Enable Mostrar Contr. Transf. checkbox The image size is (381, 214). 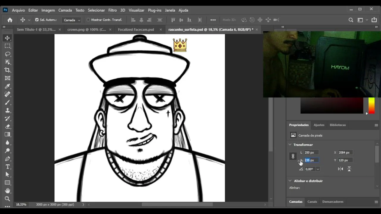click(x=88, y=20)
